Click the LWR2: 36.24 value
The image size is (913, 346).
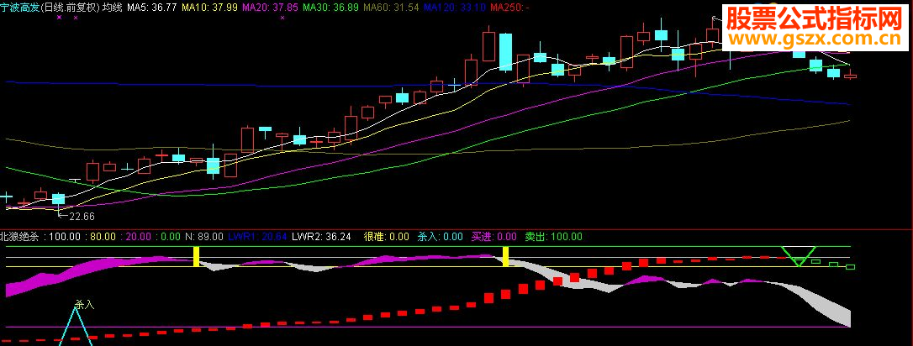(321, 237)
